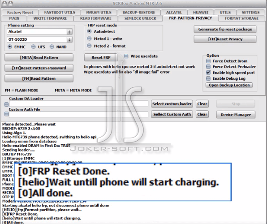Open the SETTINGS tab

tap(250, 13)
